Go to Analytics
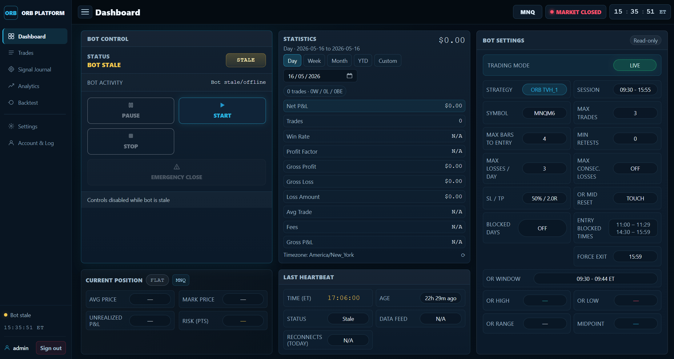Screen dimensions: 674x359 point(35,86)
